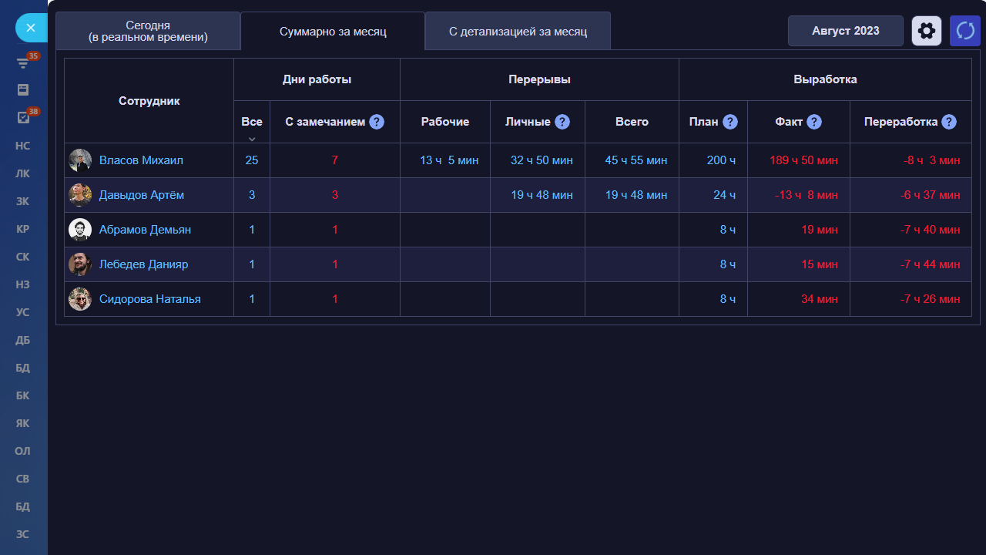This screenshot has height=555, width=986.
Task: Select the ЗК sidebar item
Action: [x=23, y=201]
